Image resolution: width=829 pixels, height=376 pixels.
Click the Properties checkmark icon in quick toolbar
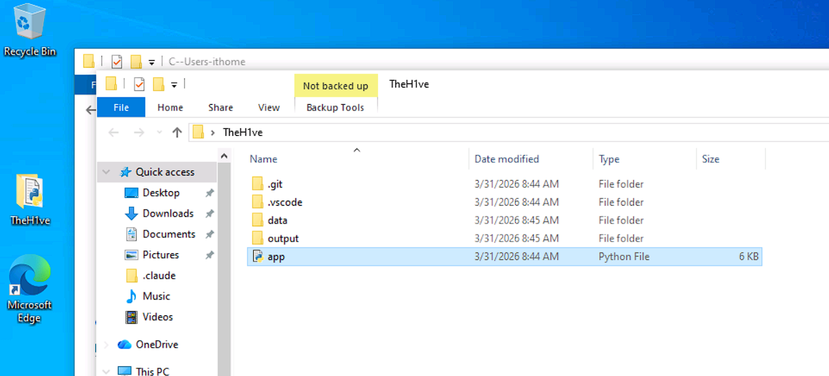tap(139, 84)
